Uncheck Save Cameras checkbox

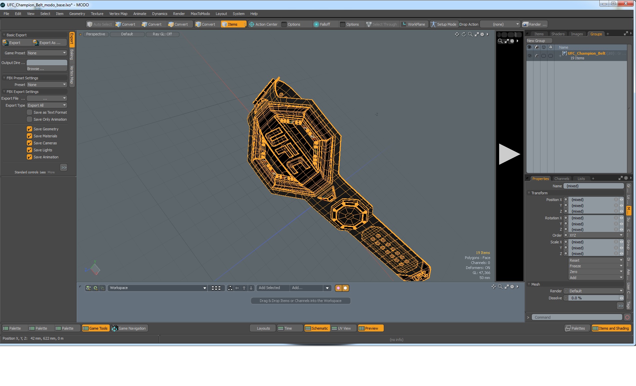[x=30, y=143]
